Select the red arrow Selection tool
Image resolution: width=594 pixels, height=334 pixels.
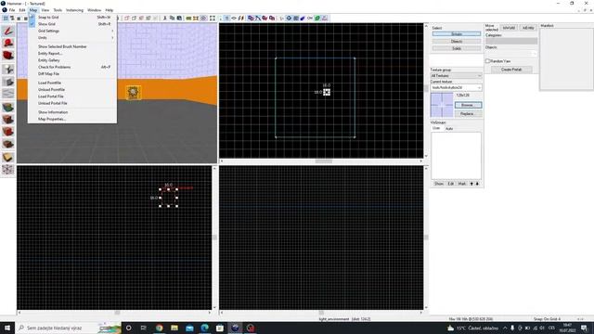(x=8, y=31)
